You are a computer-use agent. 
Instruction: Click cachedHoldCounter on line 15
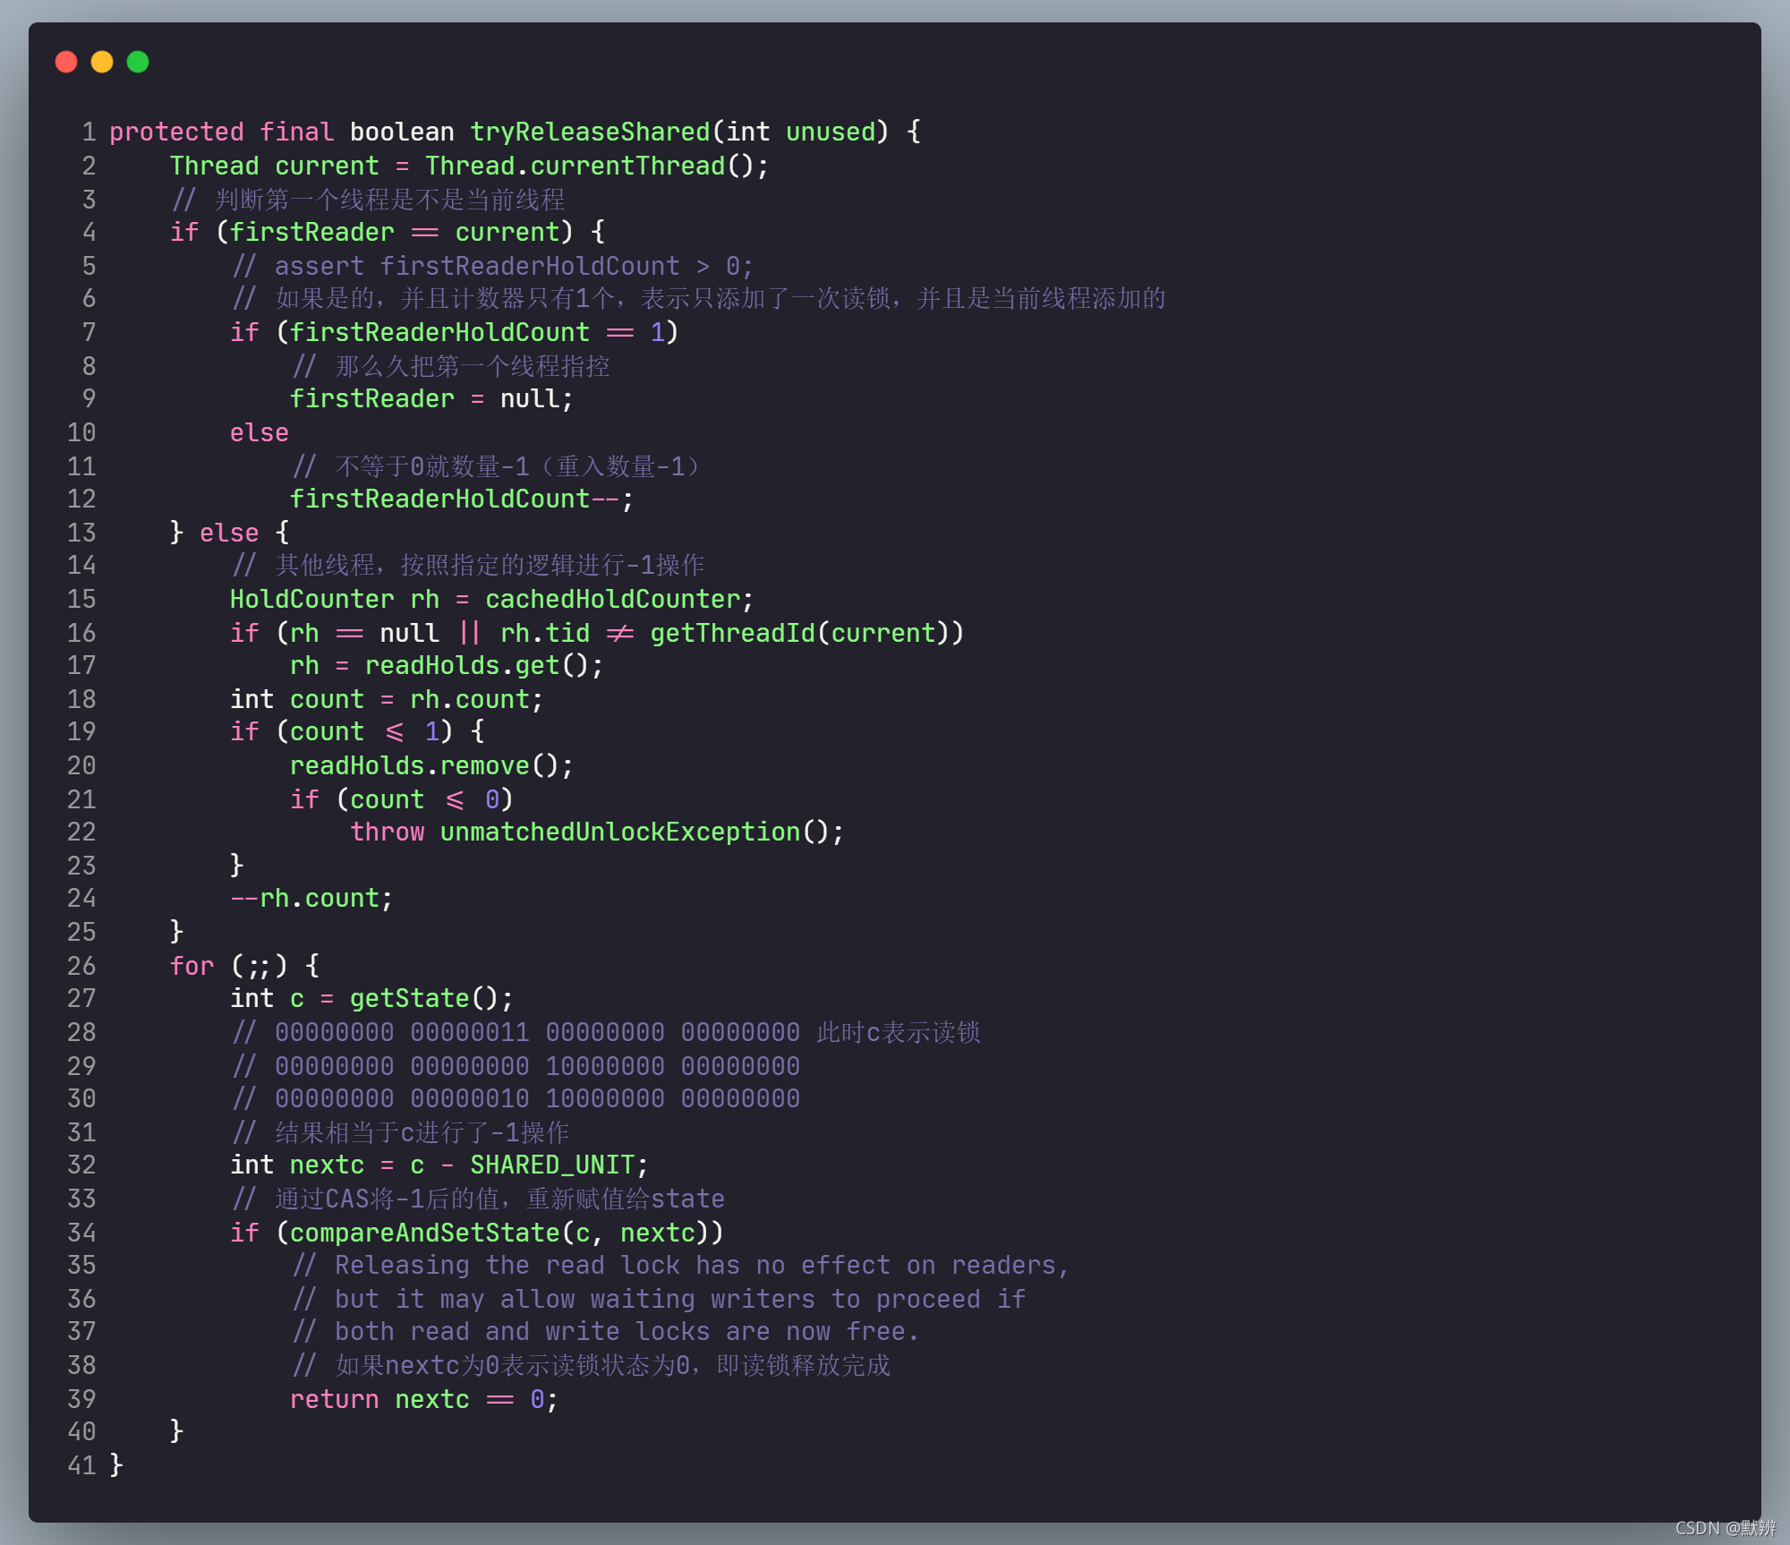click(612, 599)
